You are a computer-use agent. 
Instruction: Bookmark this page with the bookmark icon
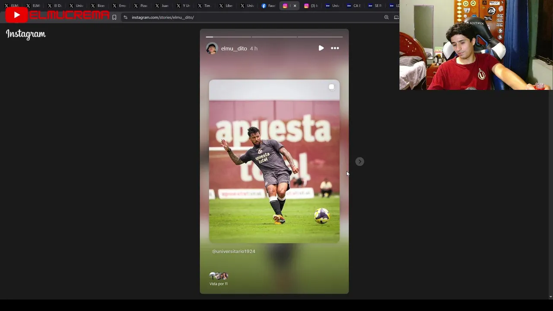(114, 17)
